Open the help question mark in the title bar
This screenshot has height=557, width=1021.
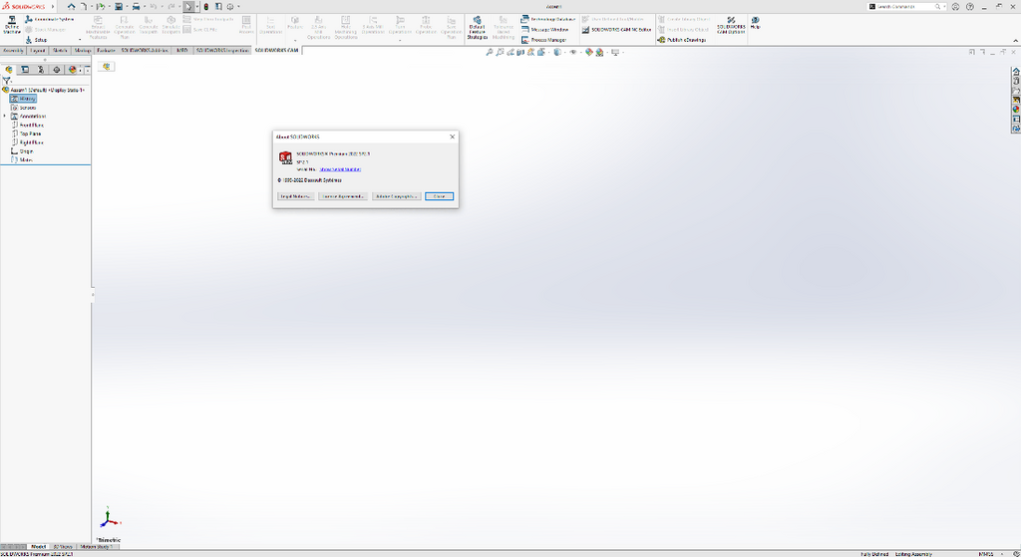point(970,7)
